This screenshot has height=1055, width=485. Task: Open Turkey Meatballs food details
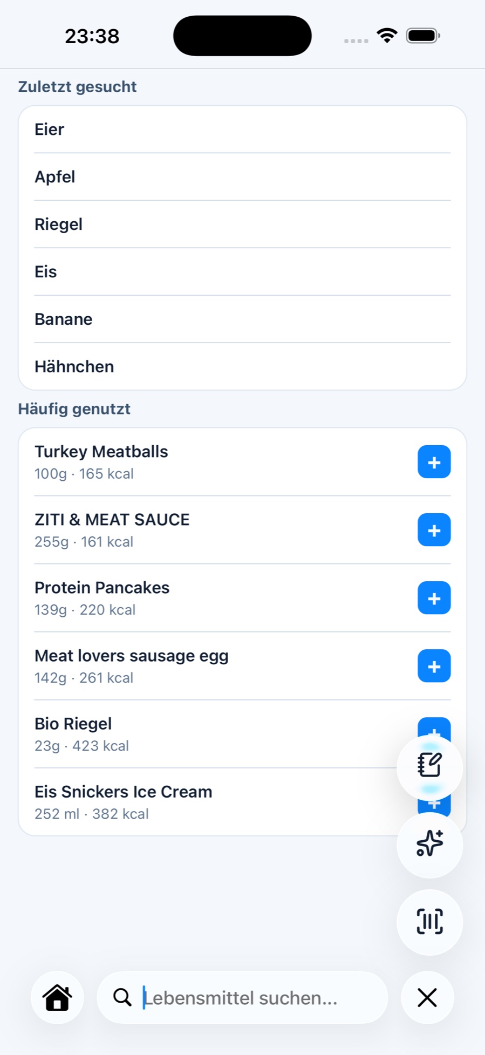tap(216, 462)
